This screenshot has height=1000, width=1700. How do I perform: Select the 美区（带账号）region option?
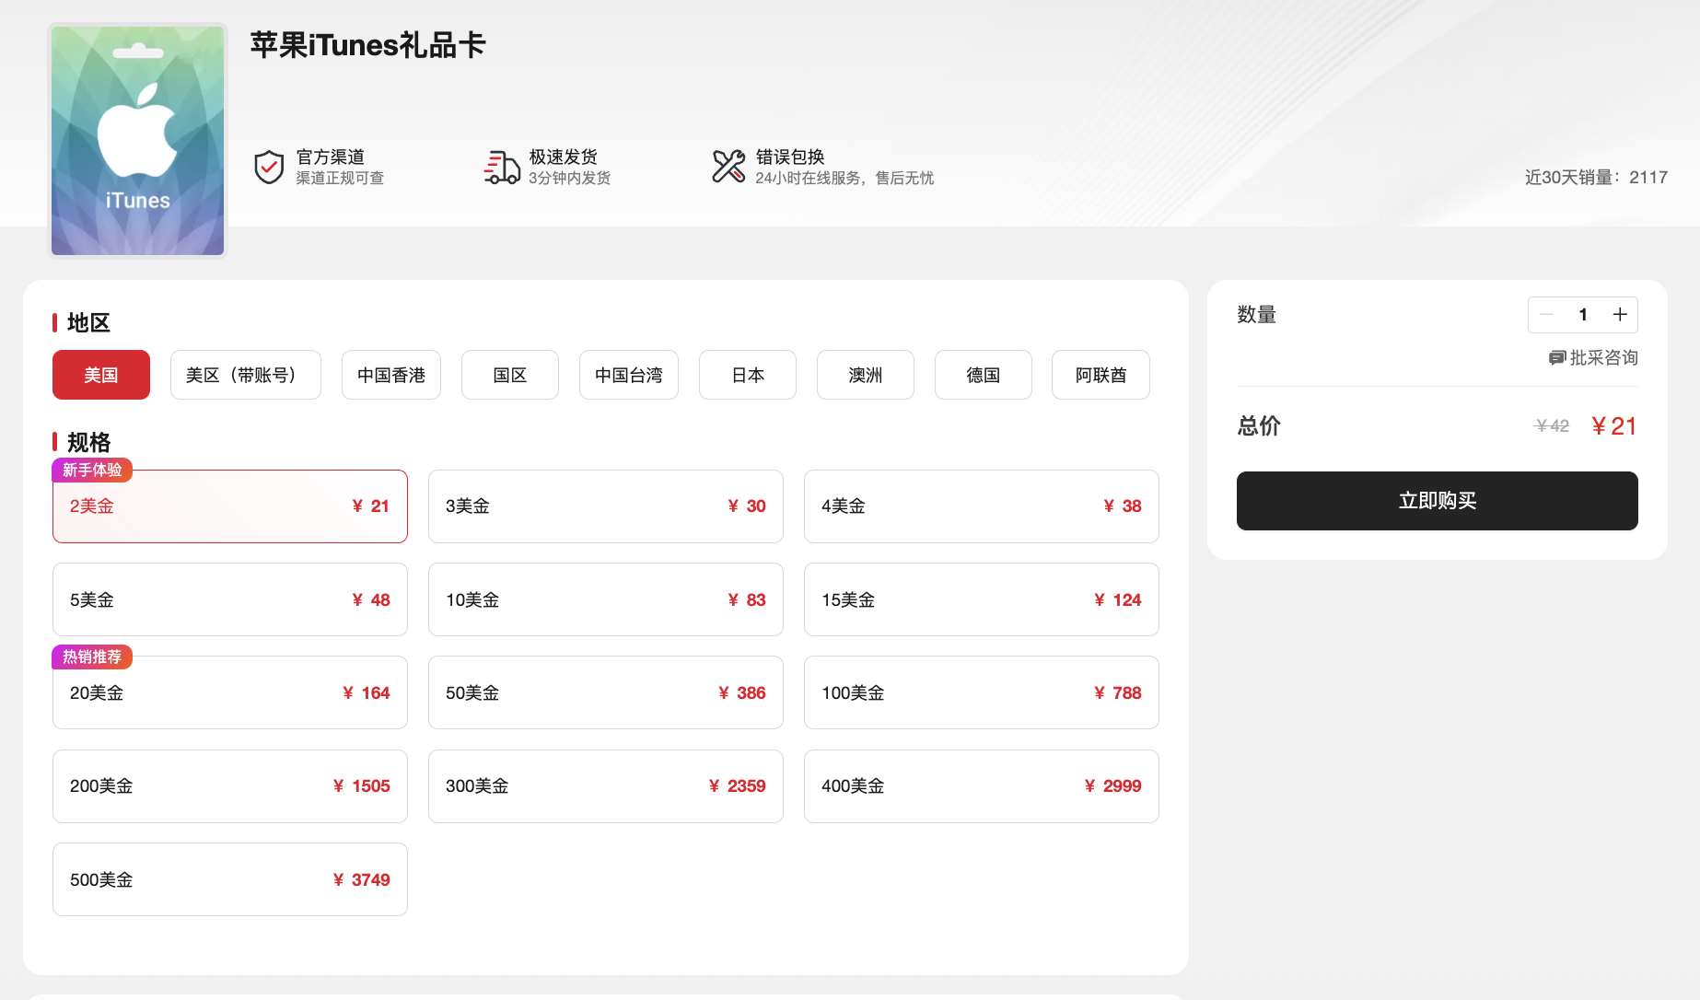coord(245,375)
